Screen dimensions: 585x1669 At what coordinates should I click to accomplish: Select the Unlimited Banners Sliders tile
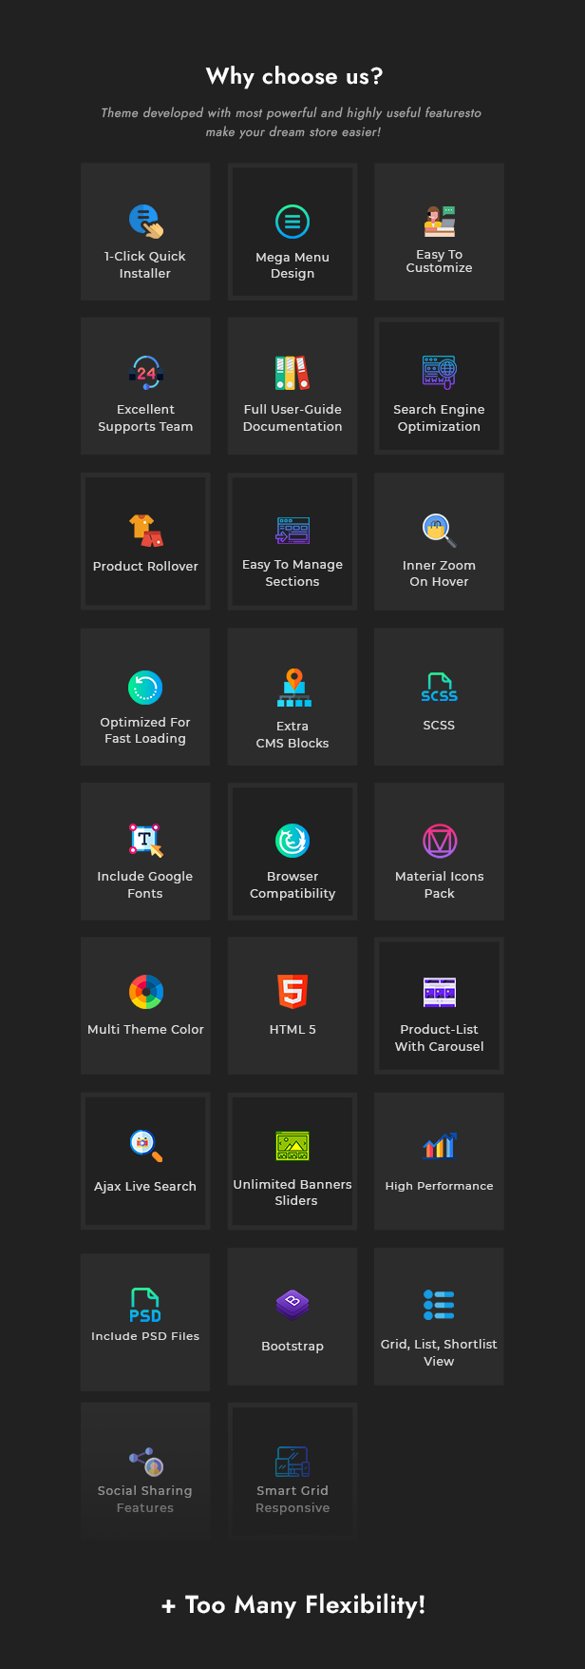292,1161
